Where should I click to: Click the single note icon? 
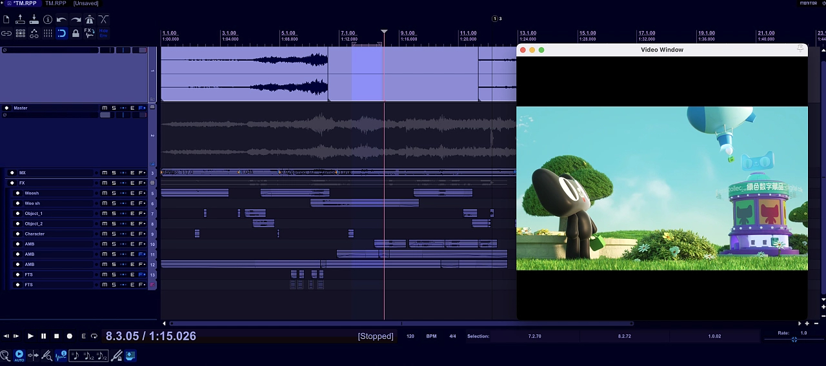click(76, 355)
